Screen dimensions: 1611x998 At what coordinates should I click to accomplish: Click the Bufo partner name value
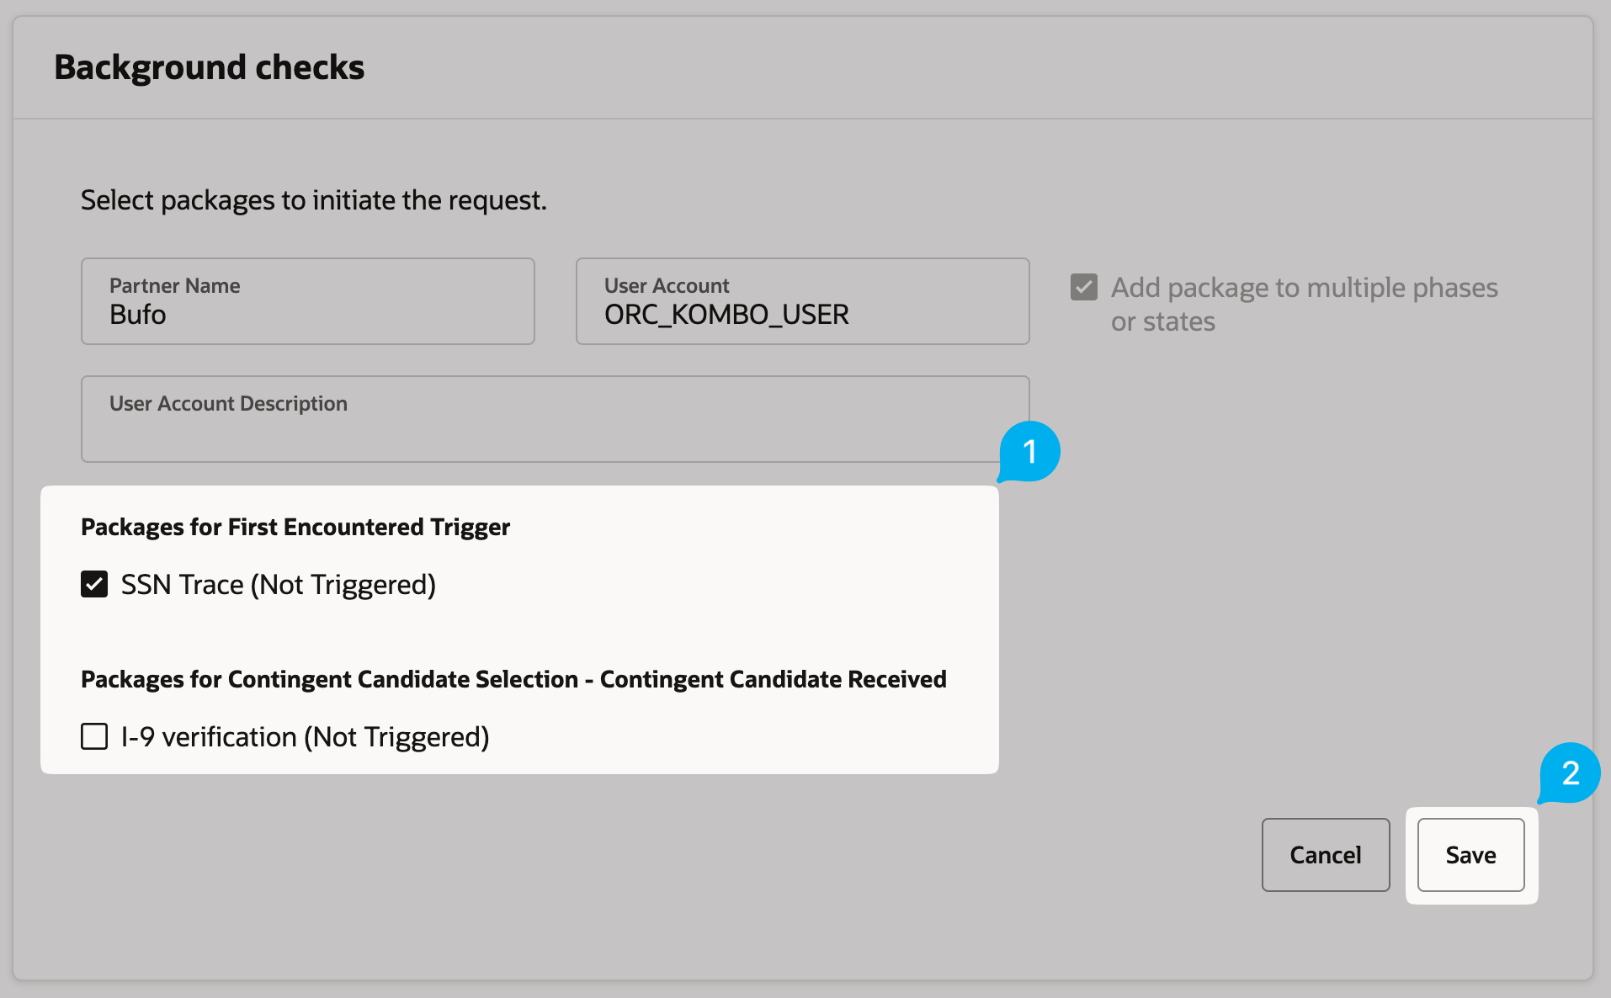point(138,315)
